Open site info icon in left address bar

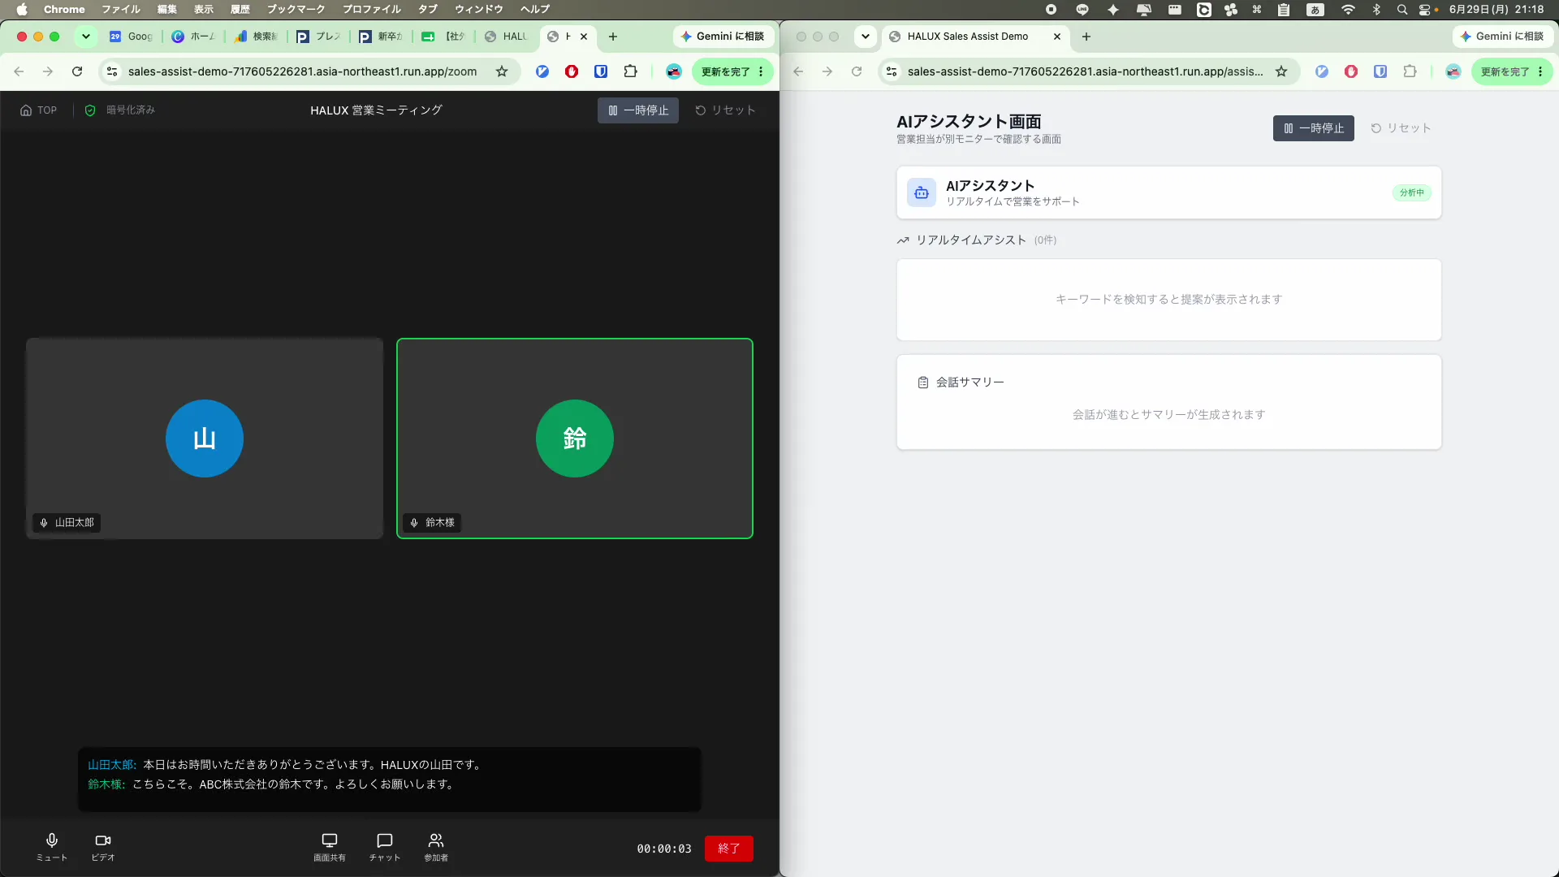tap(112, 71)
